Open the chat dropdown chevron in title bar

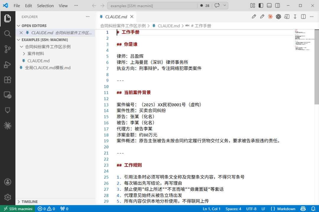point(225,6)
